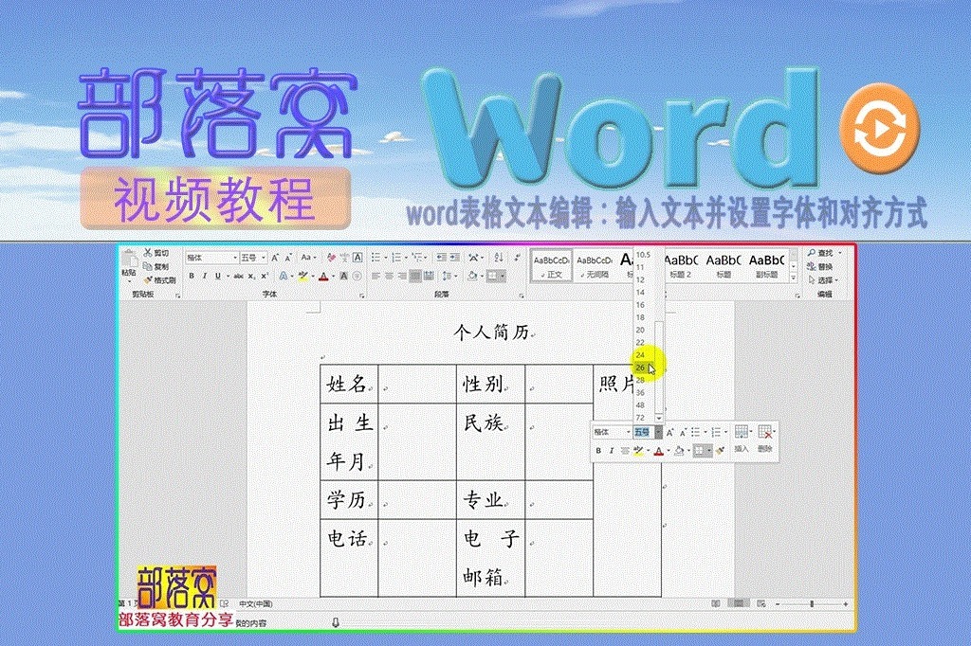Activate the Format Painter tool
The image size is (971, 646).
click(149, 280)
